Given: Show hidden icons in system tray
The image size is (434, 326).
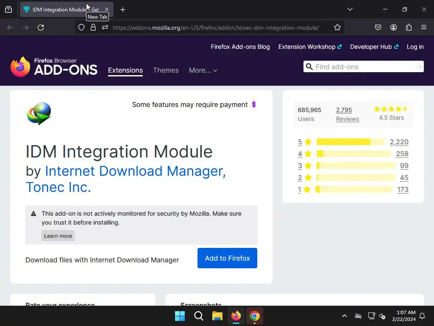Looking at the screenshot, I should coord(344,316).
